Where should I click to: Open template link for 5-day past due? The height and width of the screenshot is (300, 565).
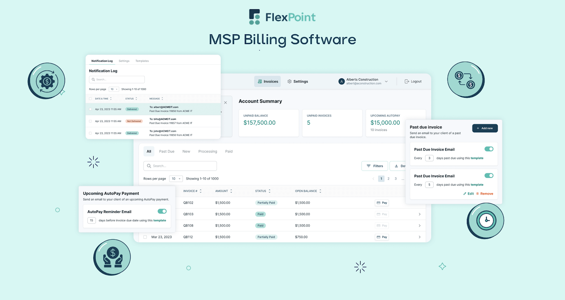[x=477, y=185]
